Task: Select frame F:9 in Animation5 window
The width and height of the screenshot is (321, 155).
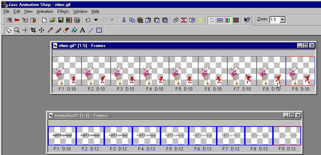Action: pos(287,136)
